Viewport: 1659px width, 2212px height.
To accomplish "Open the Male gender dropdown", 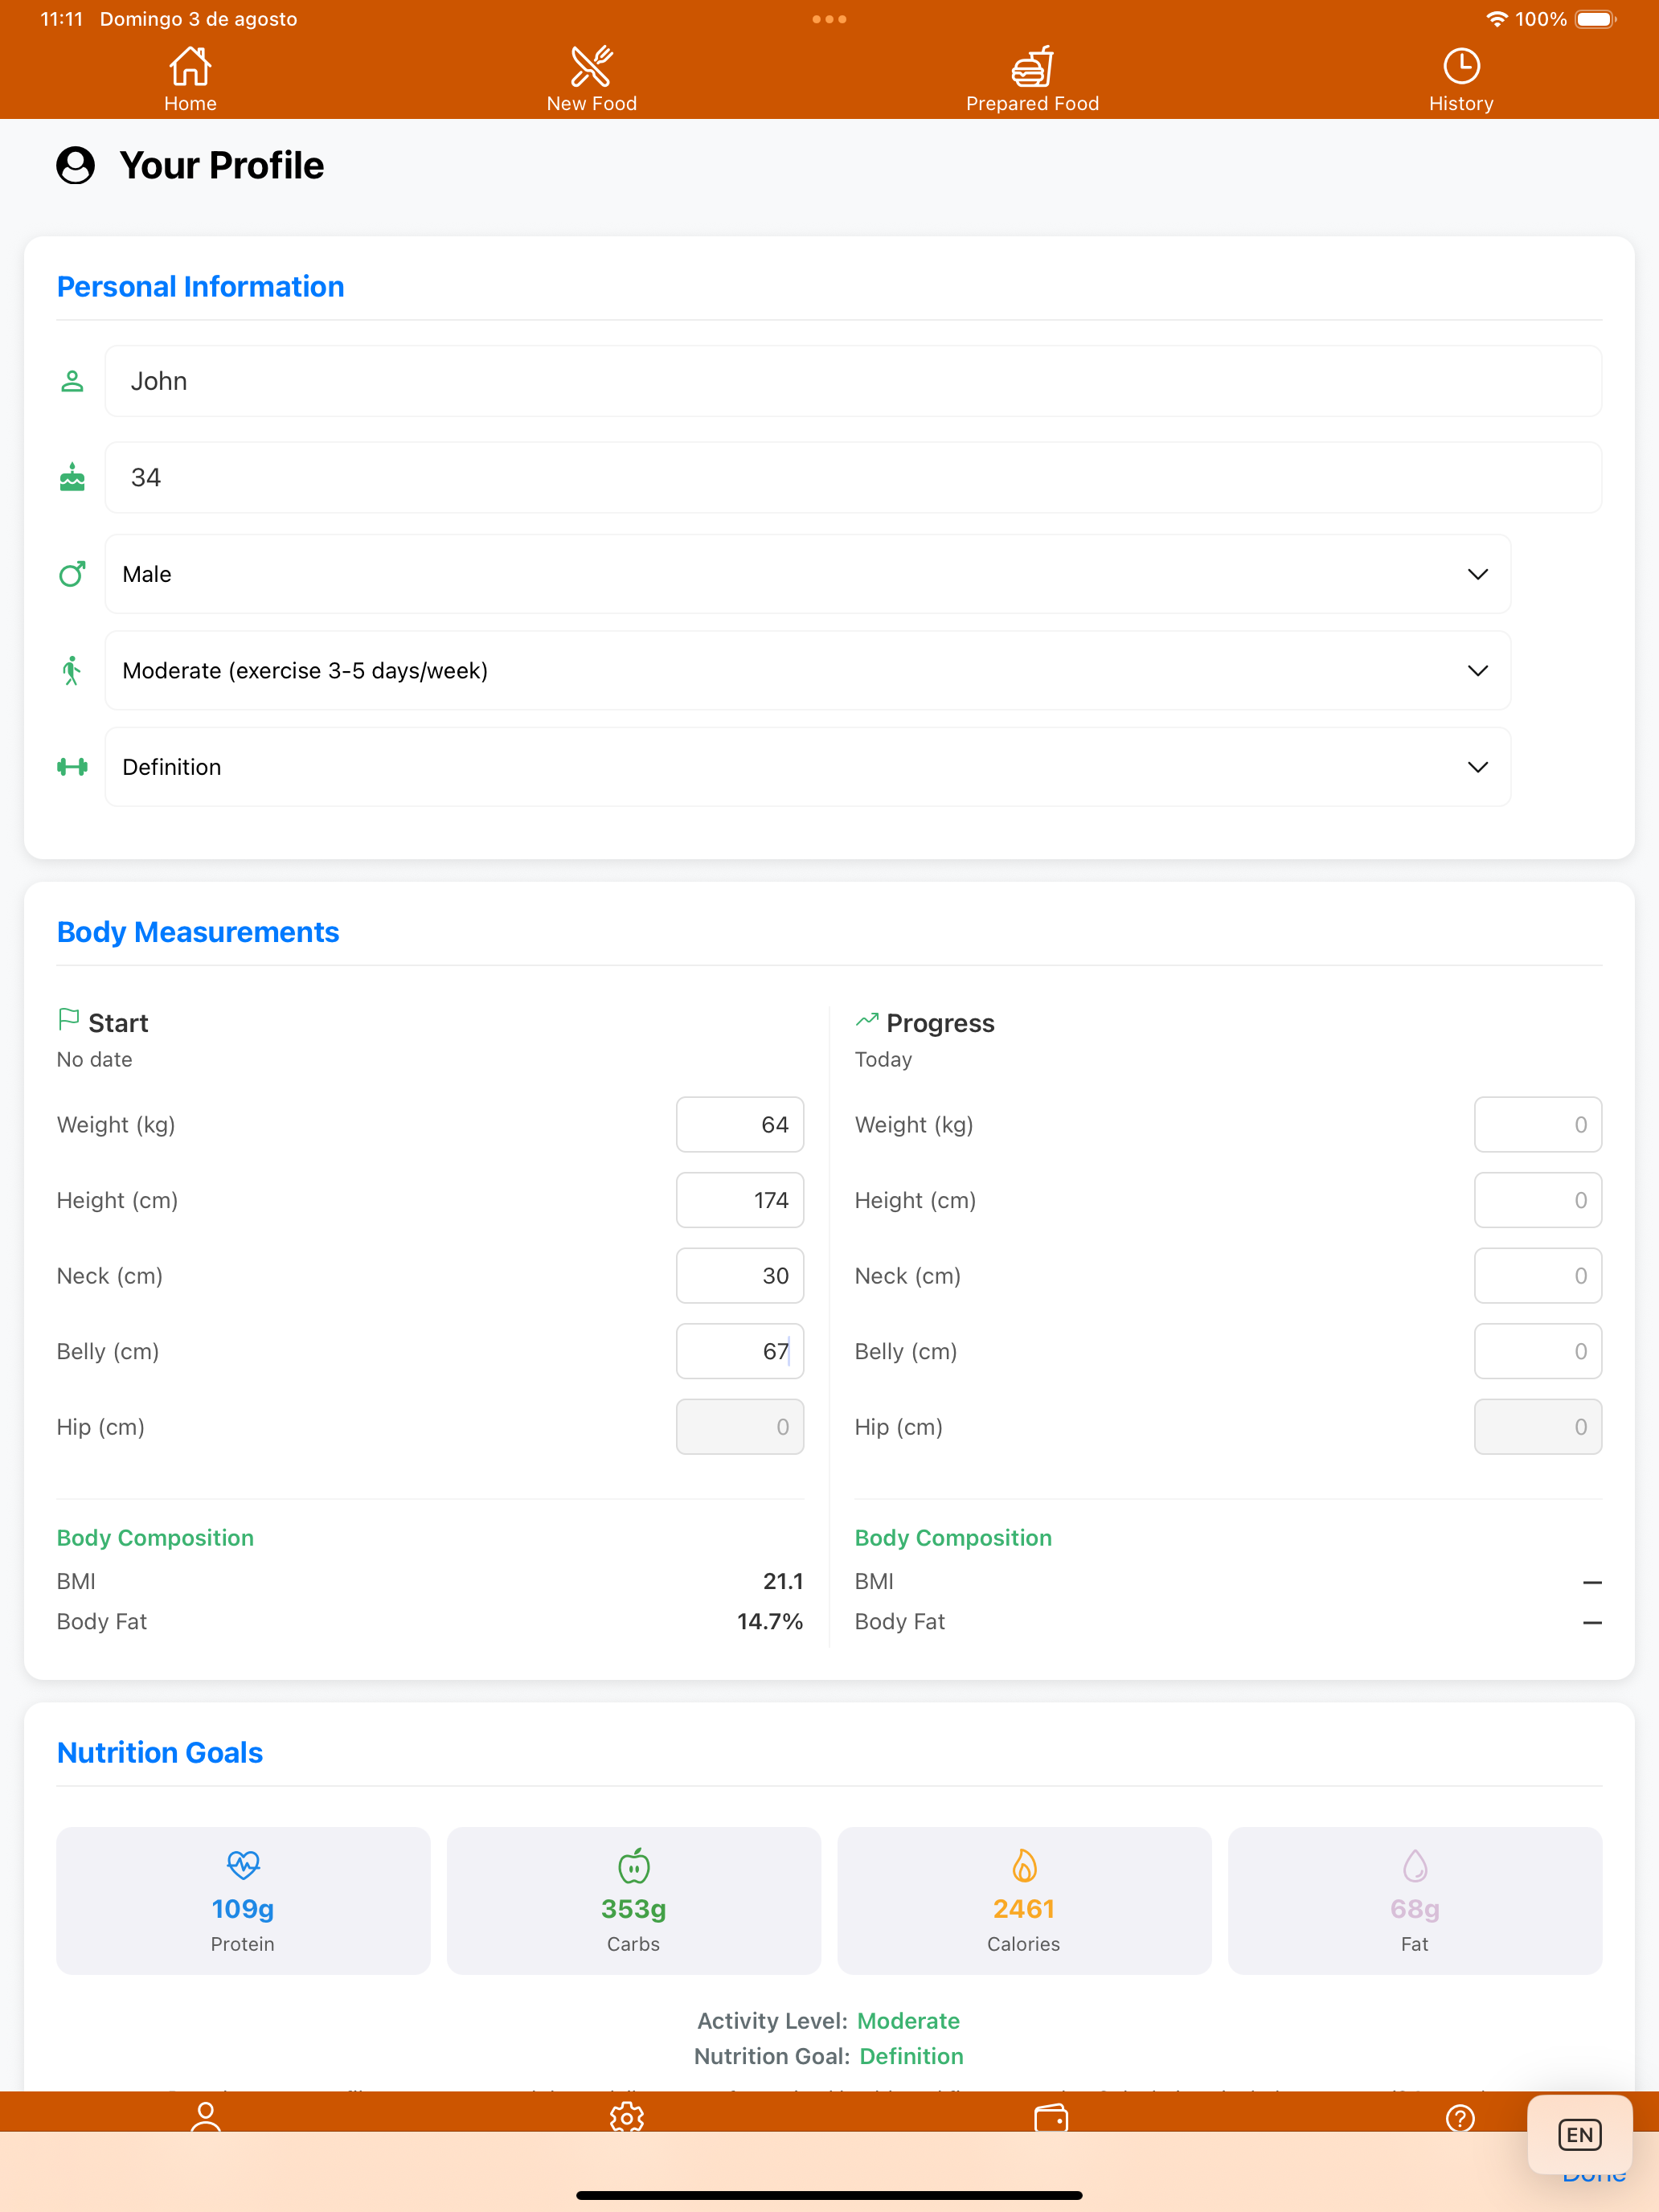I will pyautogui.click(x=808, y=574).
